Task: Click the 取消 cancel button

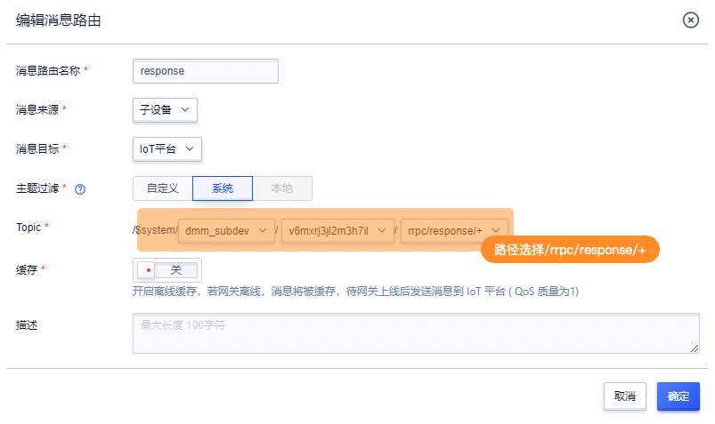Action: 625,396
